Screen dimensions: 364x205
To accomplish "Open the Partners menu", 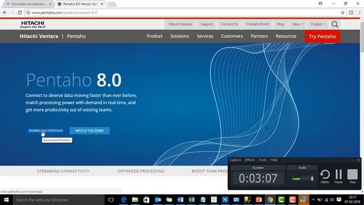I will (x=259, y=36).
